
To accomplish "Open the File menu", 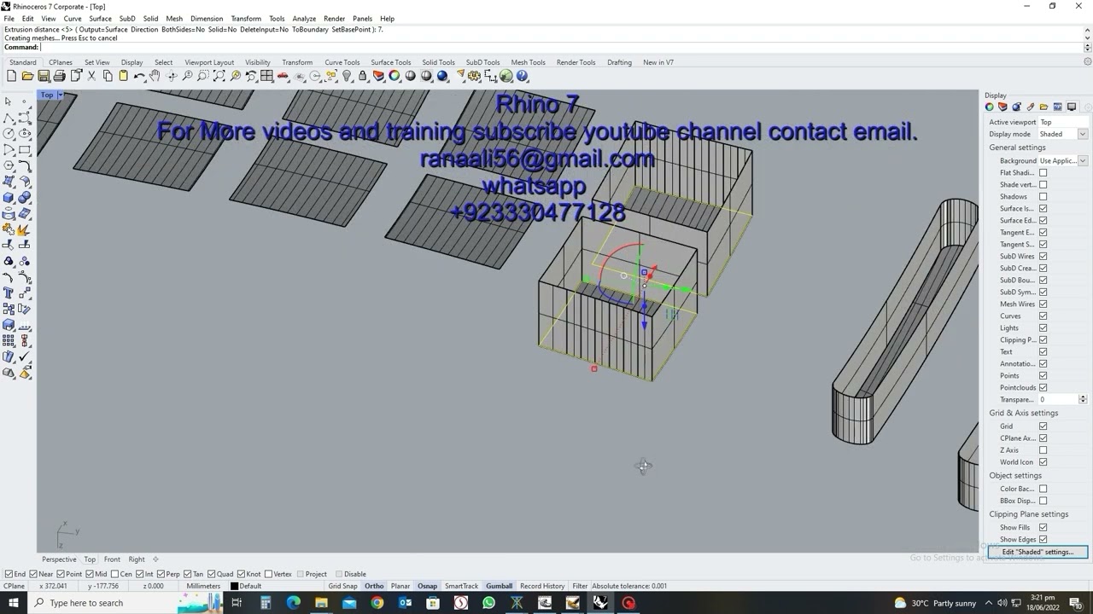I will point(9,18).
